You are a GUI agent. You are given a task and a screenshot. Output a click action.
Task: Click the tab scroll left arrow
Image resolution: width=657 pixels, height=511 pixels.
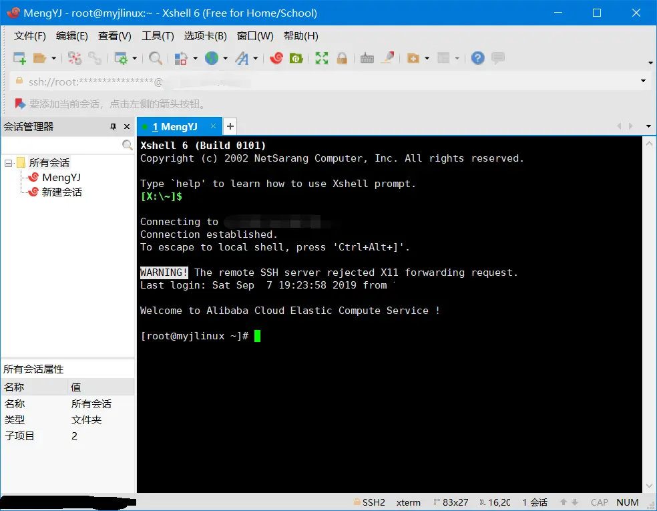(x=620, y=126)
